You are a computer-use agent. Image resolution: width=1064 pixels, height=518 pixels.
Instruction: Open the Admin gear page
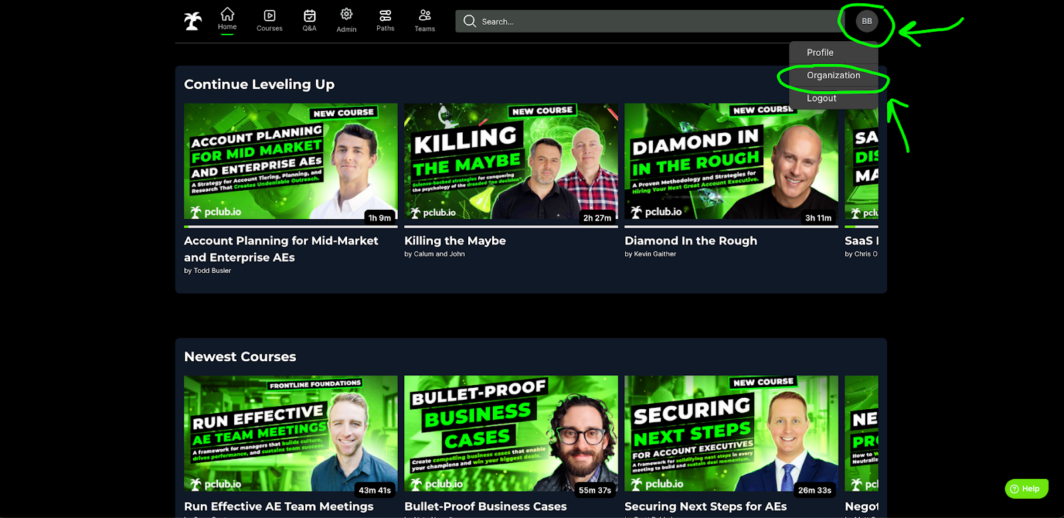(x=346, y=21)
